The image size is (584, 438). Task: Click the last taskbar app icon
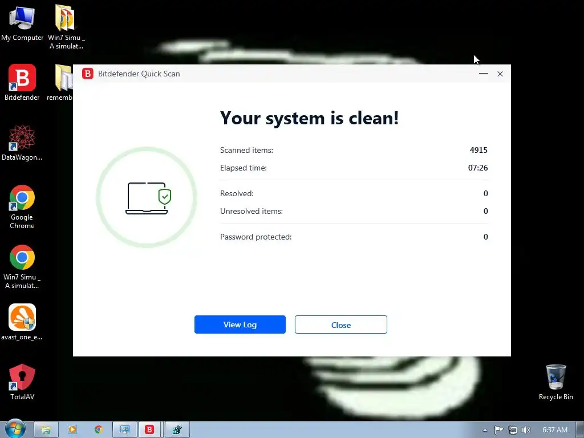tap(177, 430)
